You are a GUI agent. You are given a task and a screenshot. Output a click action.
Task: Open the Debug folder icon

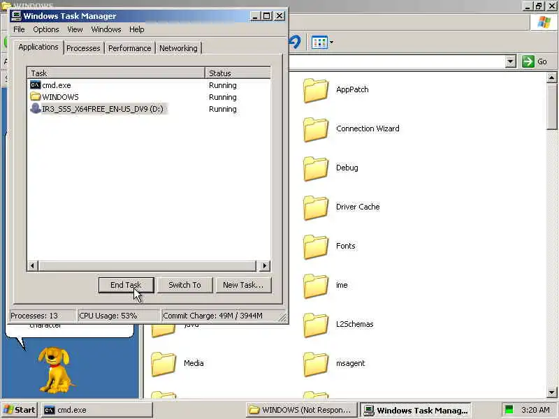316,169
